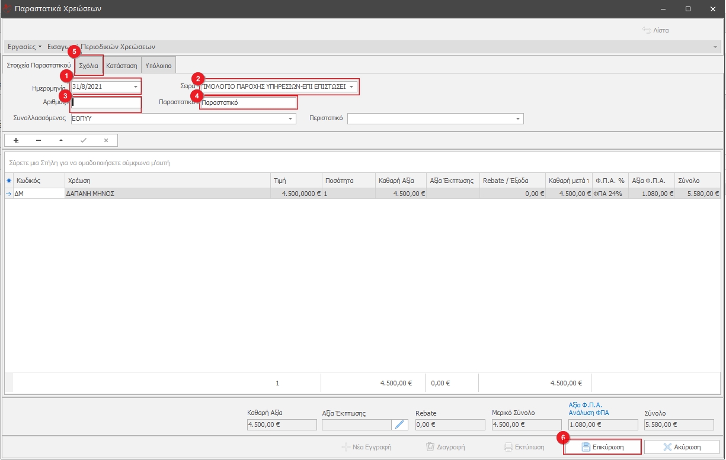Open the Συναλλασσόμενος ΕΟΠΥΥ dropdown
Image resolution: width=726 pixels, height=460 pixels.
tap(291, 119)
